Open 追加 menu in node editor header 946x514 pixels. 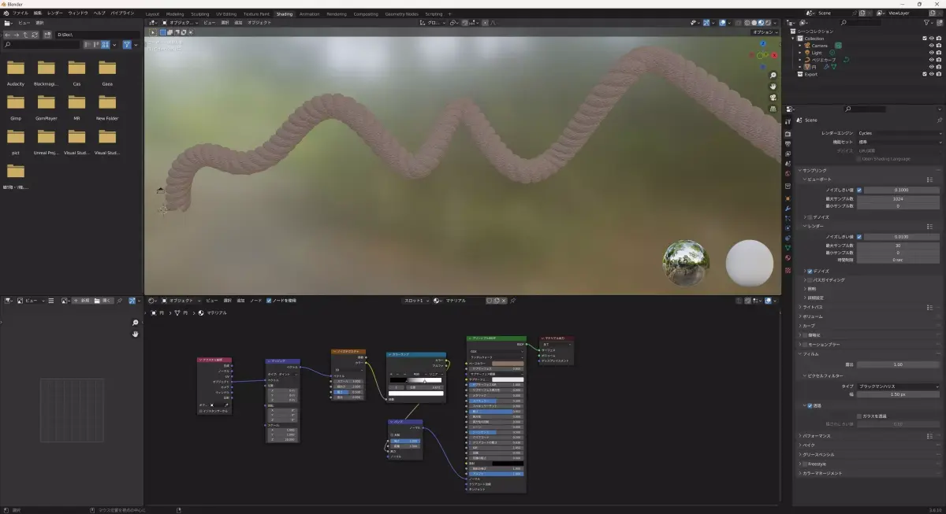pyautogui.click(x=240, y=301)
